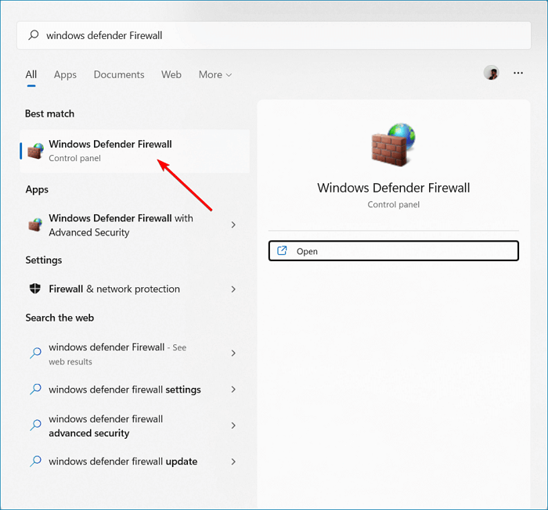Viewport: 548px width, 510px height.
Task: Open the three-dot options menu
Action: (x=518, y=73)
